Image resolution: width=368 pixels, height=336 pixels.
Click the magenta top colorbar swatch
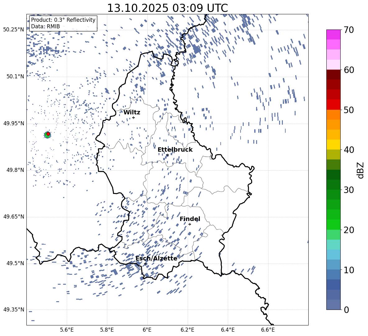pyautogui.click(x=333, y=35)
